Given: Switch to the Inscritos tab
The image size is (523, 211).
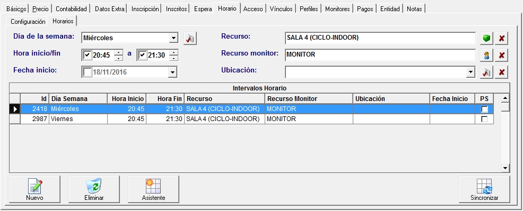Looking at the screenshot, I should click(177, 9).
